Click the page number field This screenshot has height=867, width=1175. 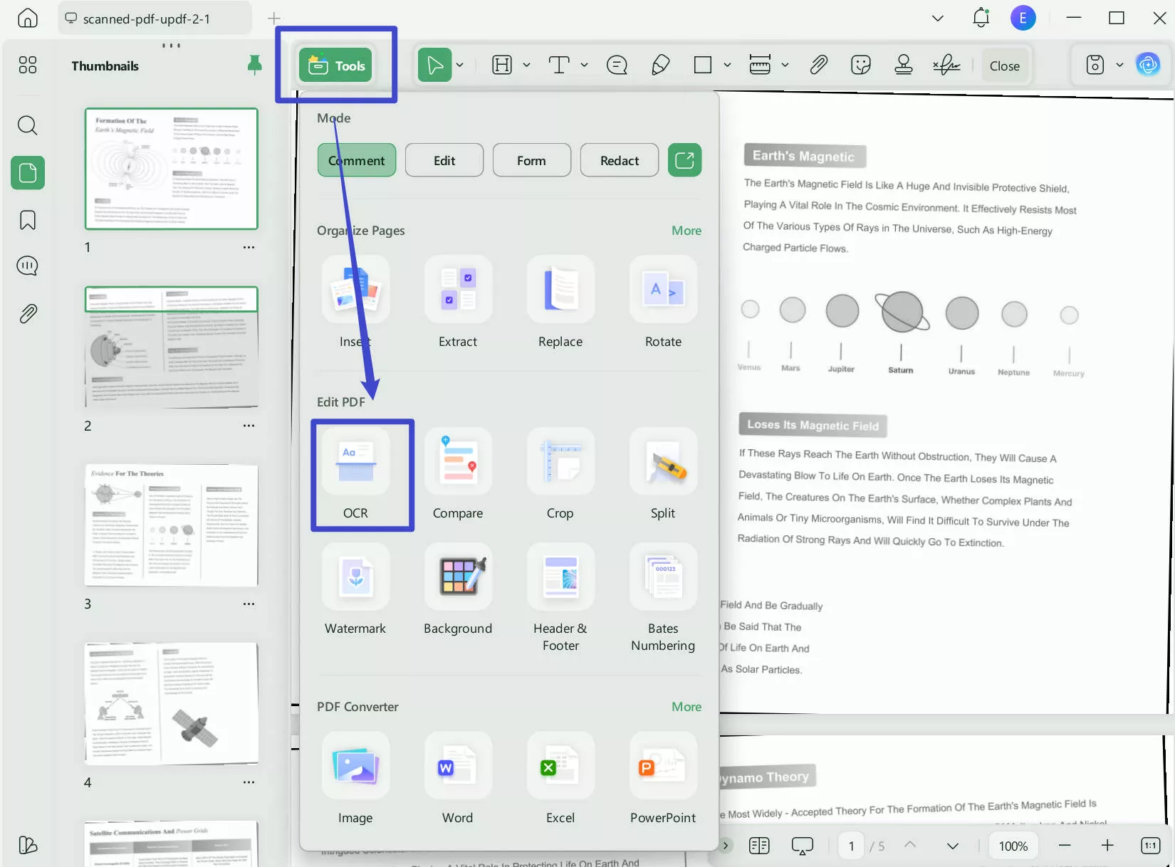[x=851, y=846]
